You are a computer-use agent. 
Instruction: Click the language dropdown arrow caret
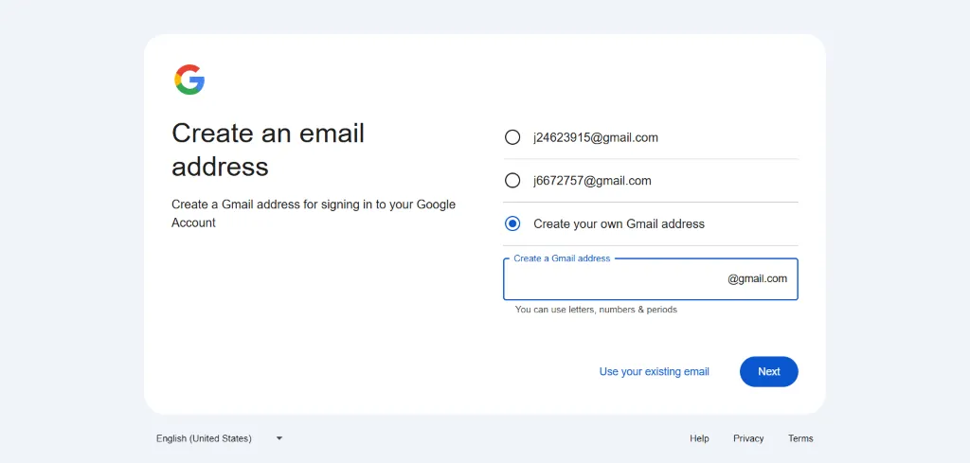(279, 438)
